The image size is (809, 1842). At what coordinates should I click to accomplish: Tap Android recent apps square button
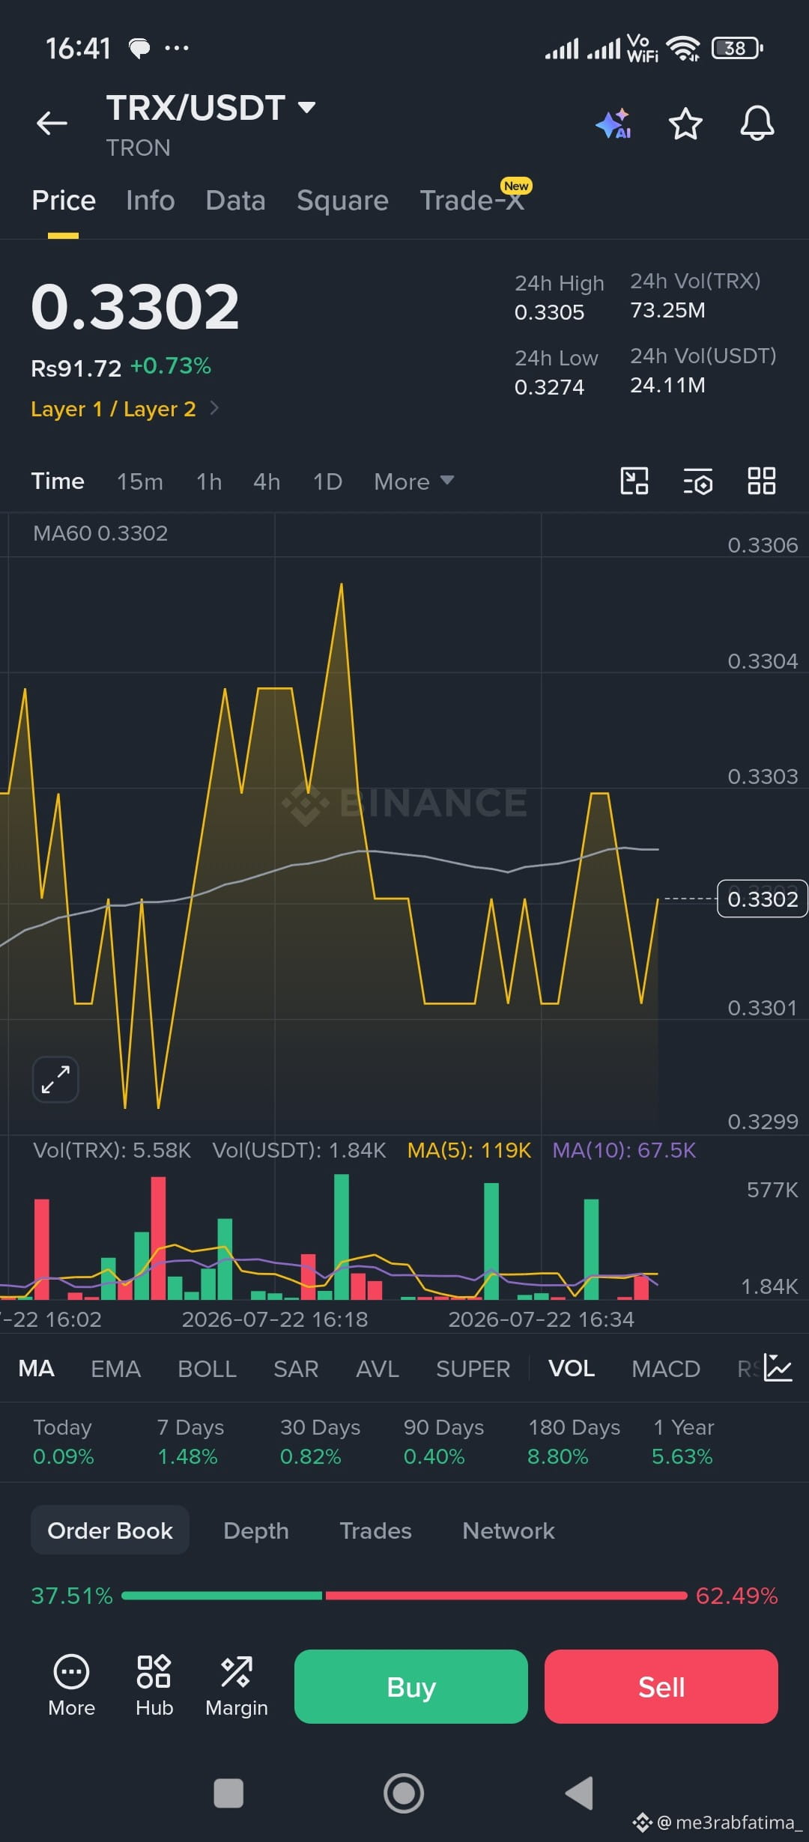(228, 1793)
